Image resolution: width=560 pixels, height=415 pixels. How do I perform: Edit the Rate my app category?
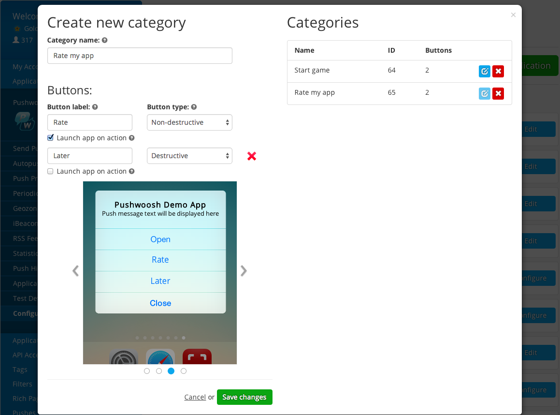click(484, 93)
